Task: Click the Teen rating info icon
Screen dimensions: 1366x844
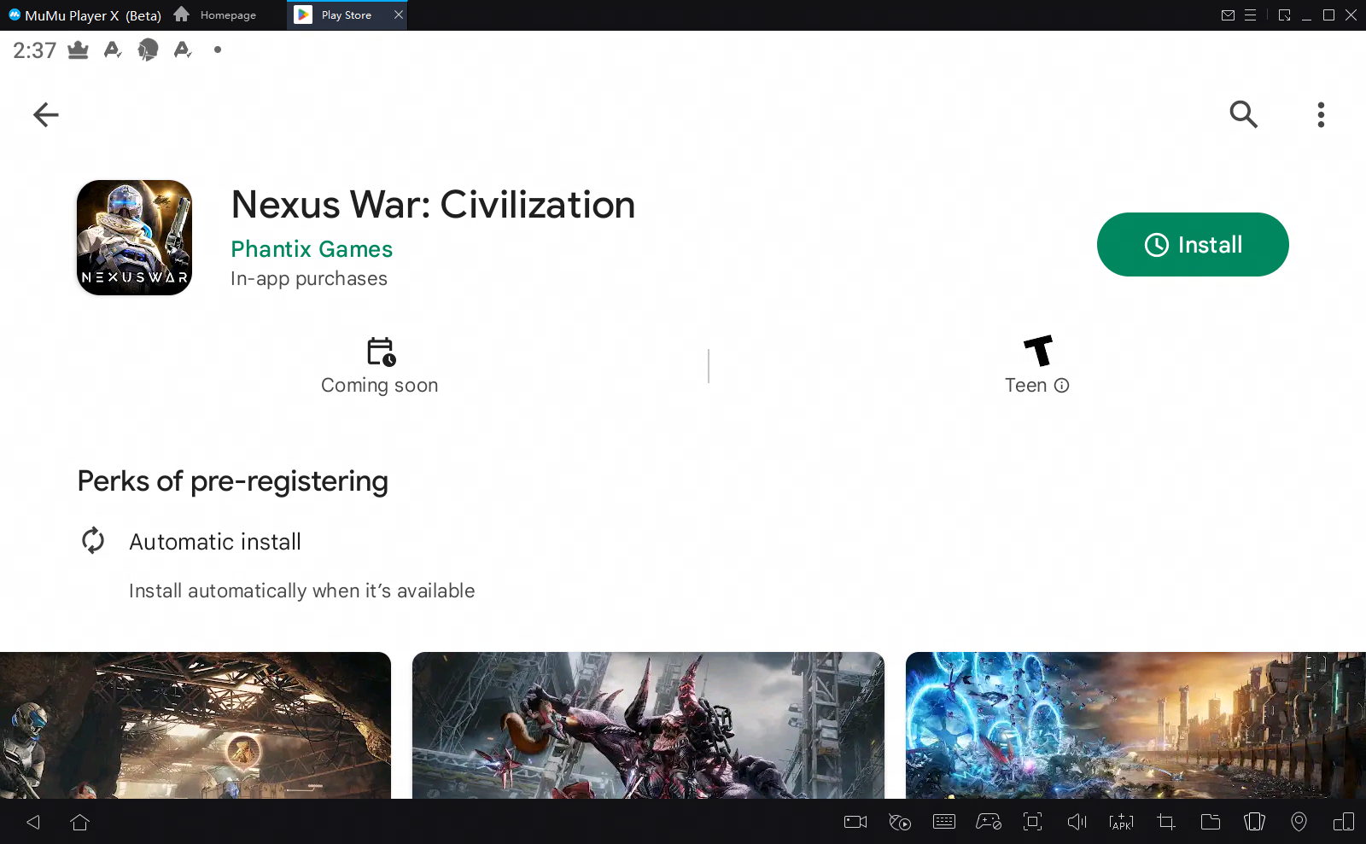Action: (1061, 386)
